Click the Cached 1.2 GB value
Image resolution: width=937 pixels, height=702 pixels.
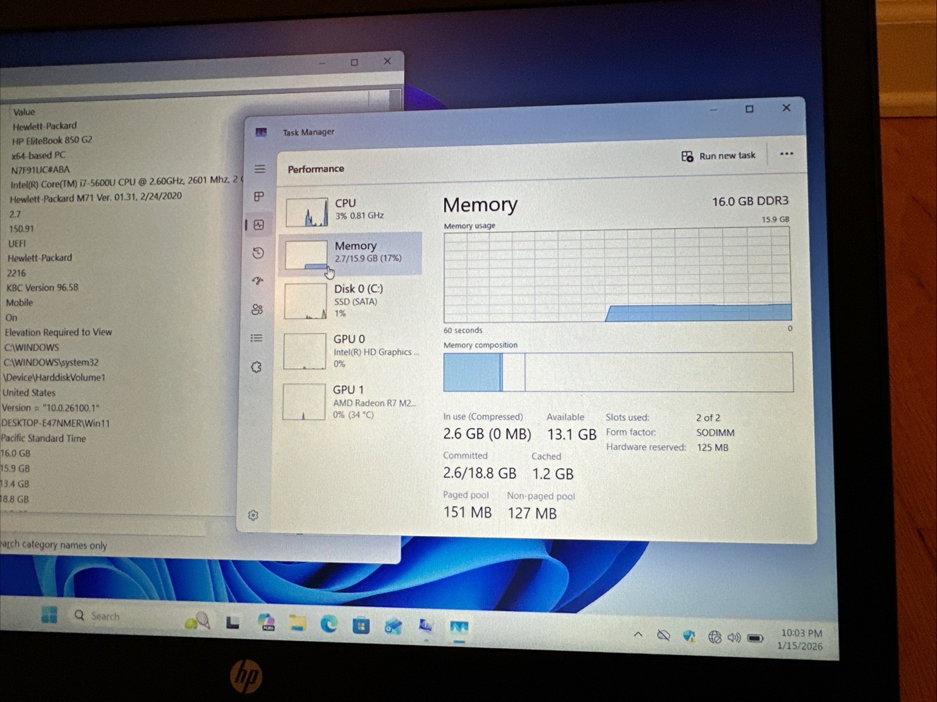tap(553, 474)
